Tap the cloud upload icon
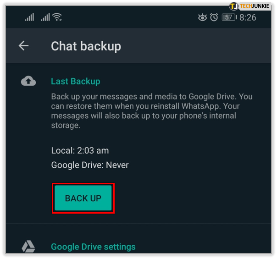 point(28,81)
